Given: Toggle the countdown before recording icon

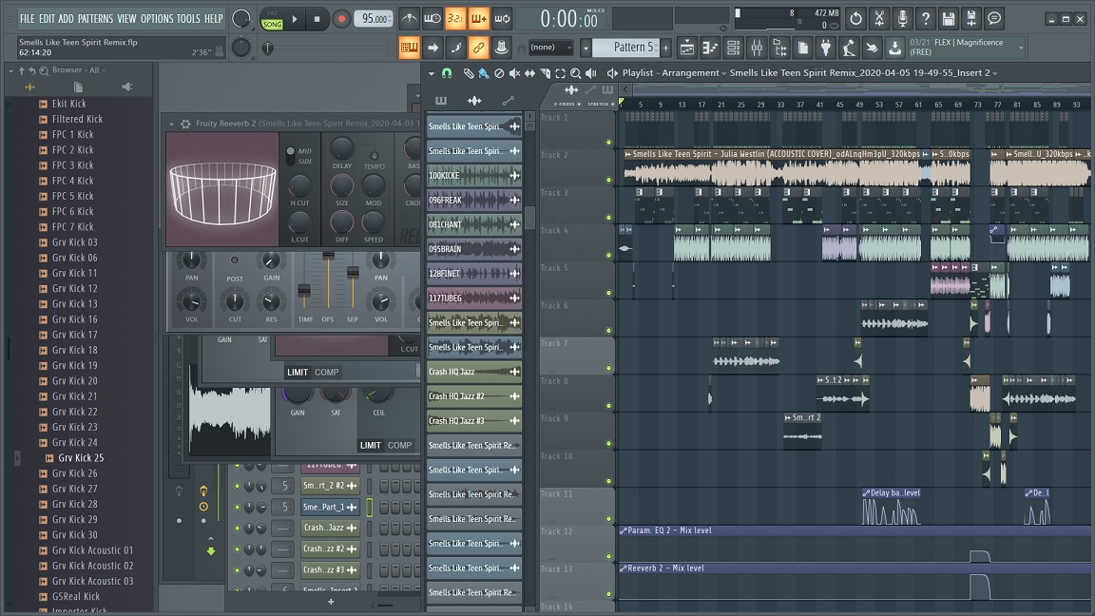Looking at the screenshot, I should 455,19.
